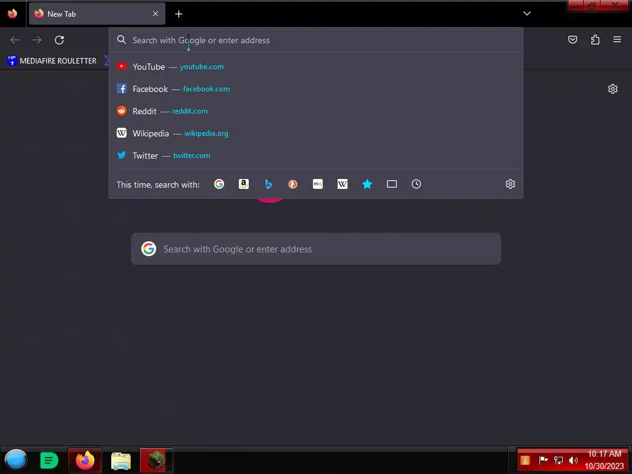Viewport: 632px width, 474px height.
Task: Search this time with DuckDuckGo icon
Action: tap(293, 184)
